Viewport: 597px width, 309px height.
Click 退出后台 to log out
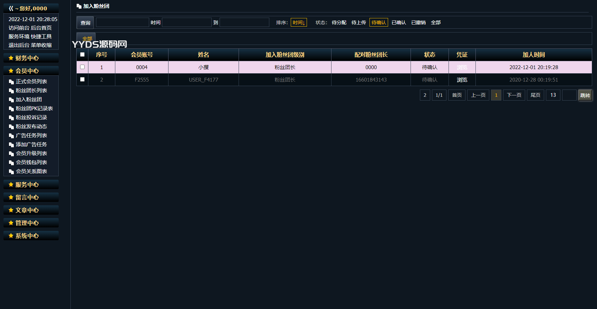[19, 45]
